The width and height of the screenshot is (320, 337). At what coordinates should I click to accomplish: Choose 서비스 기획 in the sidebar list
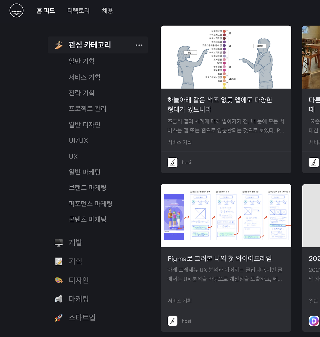pyautogui.click(x=84, y=77)
